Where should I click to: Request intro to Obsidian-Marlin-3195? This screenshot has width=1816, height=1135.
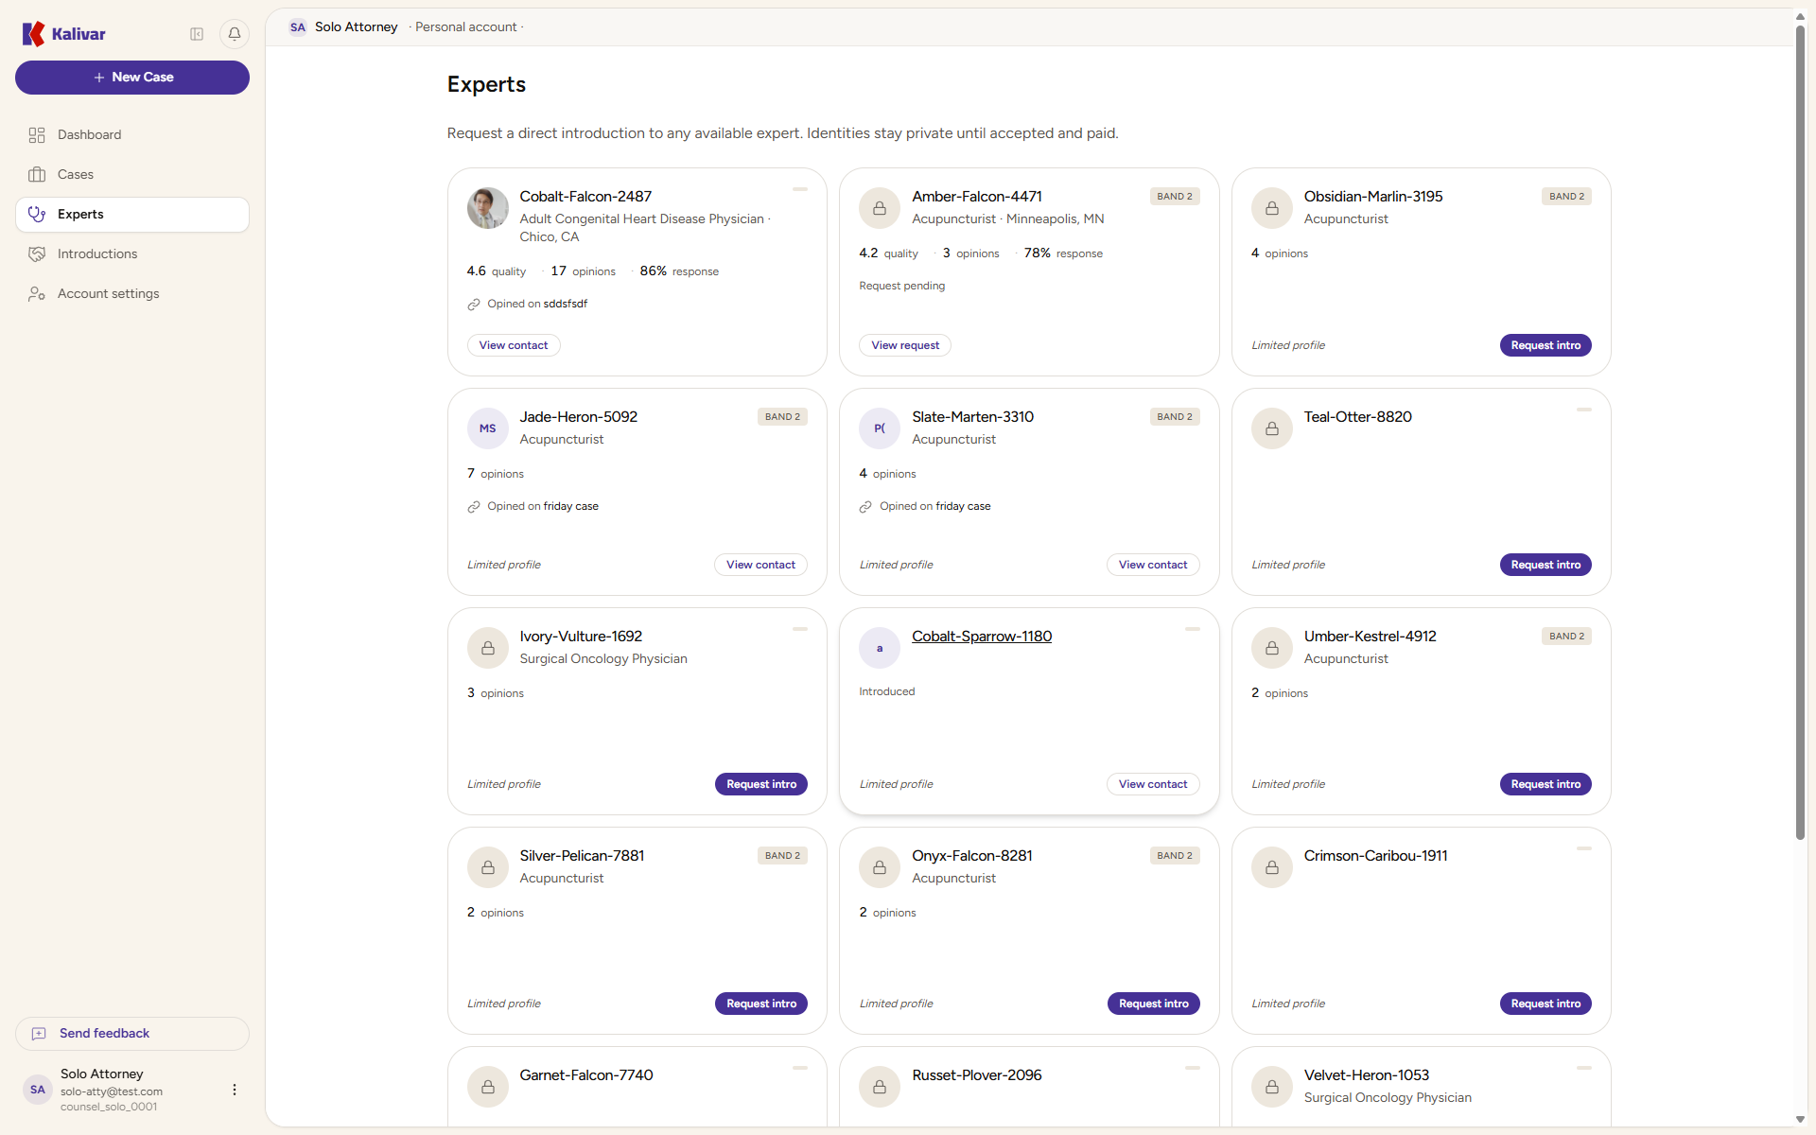tap(1545, 345)
